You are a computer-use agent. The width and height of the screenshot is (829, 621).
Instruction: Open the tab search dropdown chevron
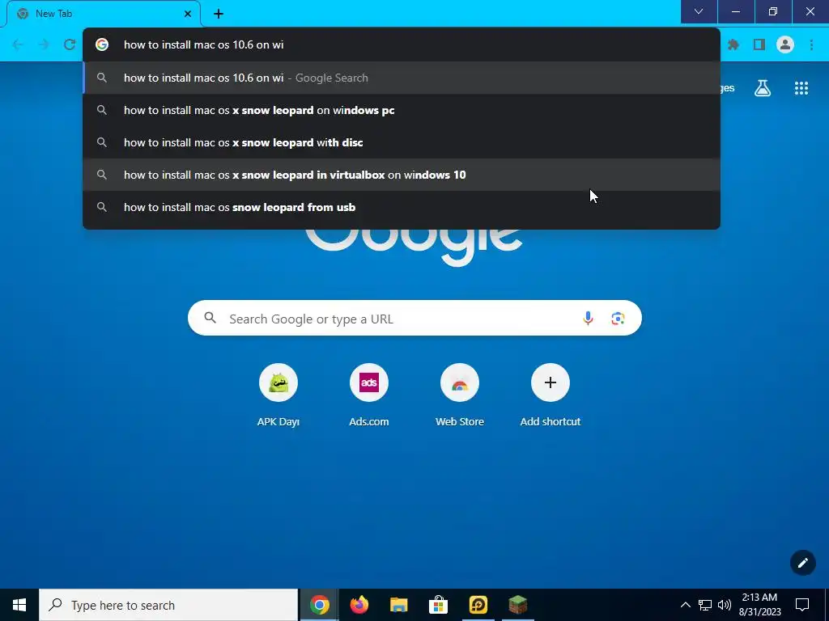699,11
